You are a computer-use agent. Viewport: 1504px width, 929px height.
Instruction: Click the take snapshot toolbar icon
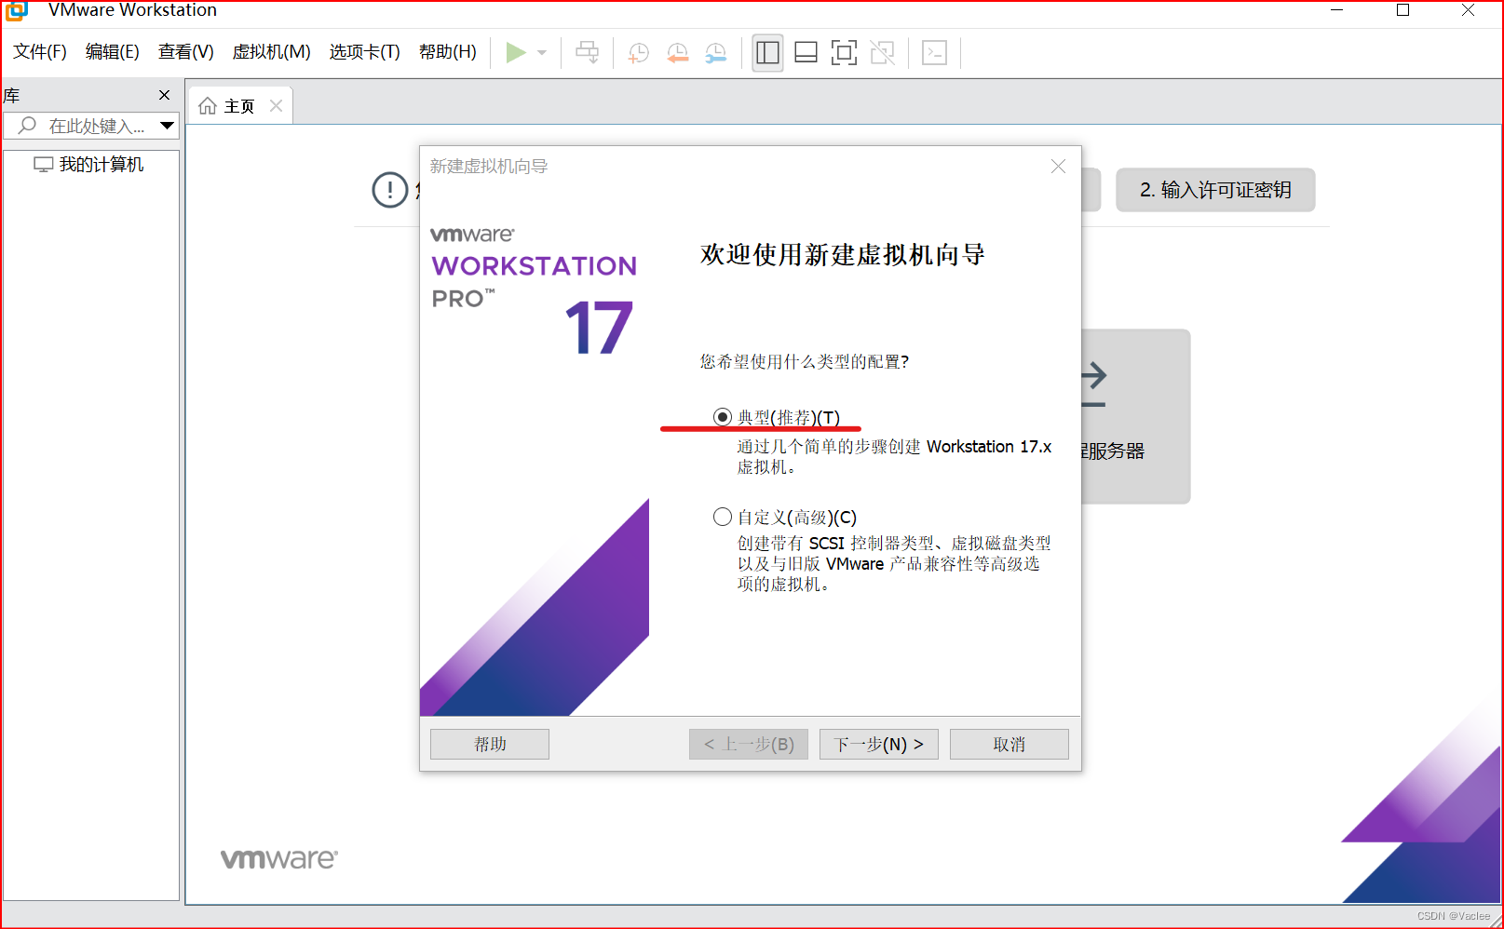639,53
